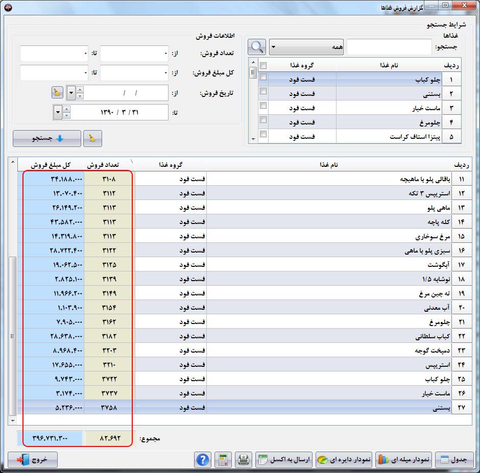
Task: Open the to-date ۱۳۹۰/۳/۳۱ calendar dropdown
Action: pos(58,112)
